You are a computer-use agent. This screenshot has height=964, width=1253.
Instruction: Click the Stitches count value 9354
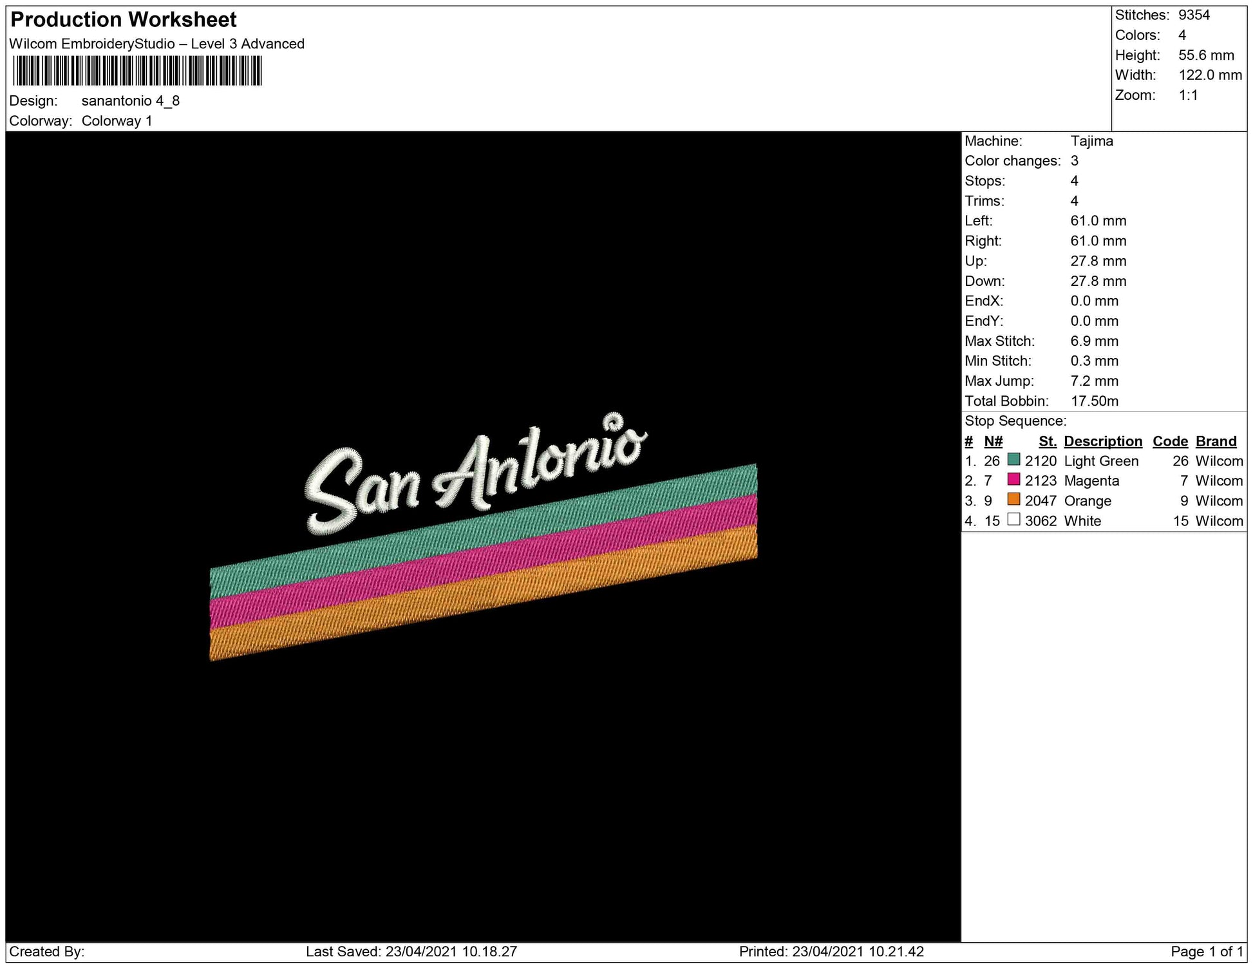pos(1194,15)
